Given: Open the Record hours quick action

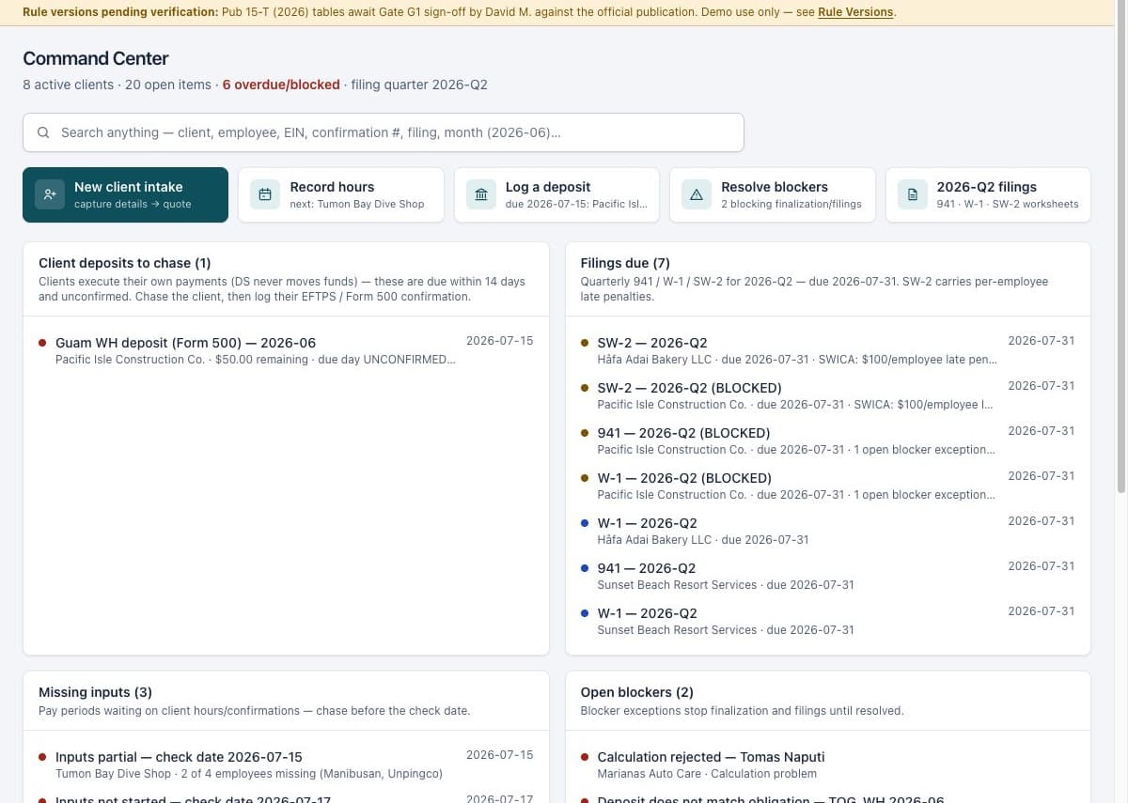Looking at the screenshot, I should [x=340, y=194].
